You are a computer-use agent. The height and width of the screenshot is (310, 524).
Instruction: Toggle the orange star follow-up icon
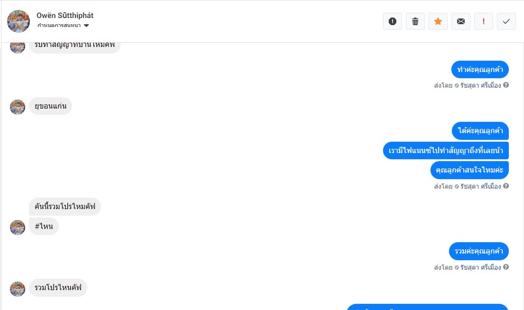[x=438, y=21]
